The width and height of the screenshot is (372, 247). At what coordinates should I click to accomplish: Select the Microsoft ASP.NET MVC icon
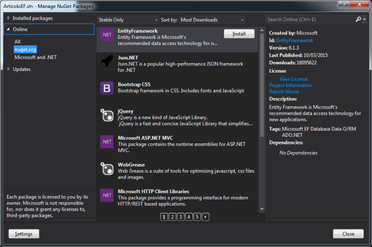point(107,142)
